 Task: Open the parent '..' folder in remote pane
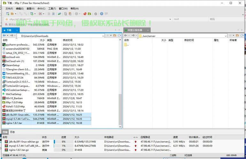(x=127, y=45)
